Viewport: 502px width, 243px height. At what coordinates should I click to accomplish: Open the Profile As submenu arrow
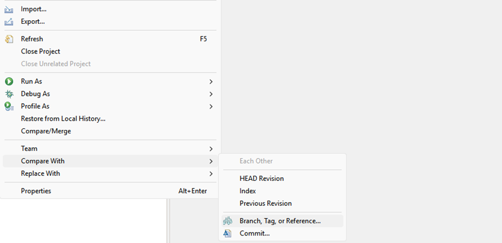tap(211, 107)
